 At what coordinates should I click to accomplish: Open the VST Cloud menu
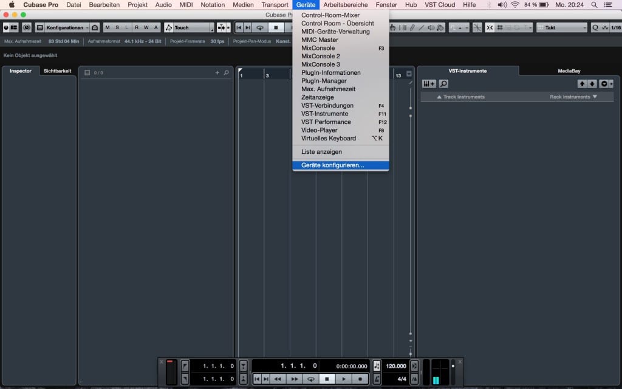click(x=440, y=5)
